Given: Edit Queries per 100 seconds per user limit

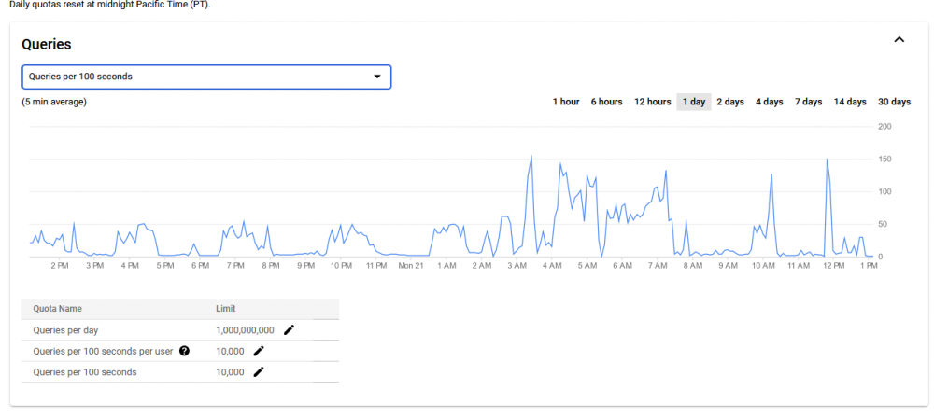Looking at the screenshot, I should tap(259, 351).
